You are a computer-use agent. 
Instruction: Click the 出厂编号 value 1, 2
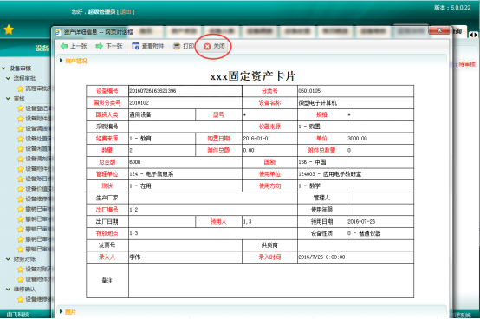click(x=133, y=210)
